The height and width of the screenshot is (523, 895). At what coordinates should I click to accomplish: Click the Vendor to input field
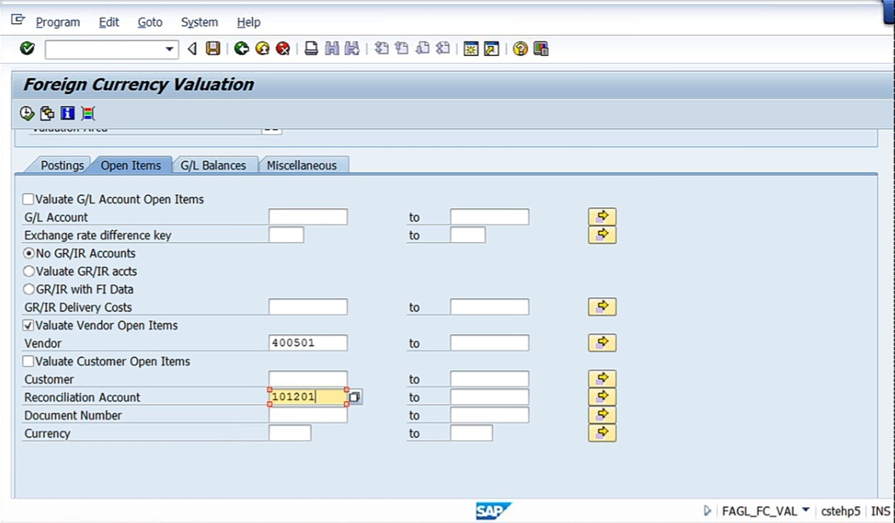(489, 343)
